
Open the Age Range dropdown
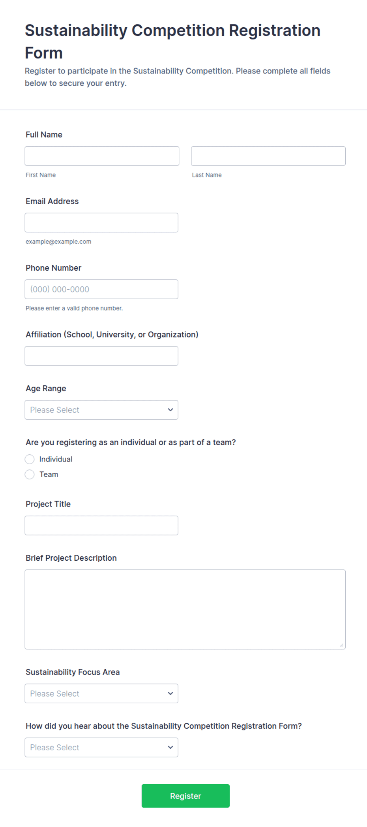(101, 410)
